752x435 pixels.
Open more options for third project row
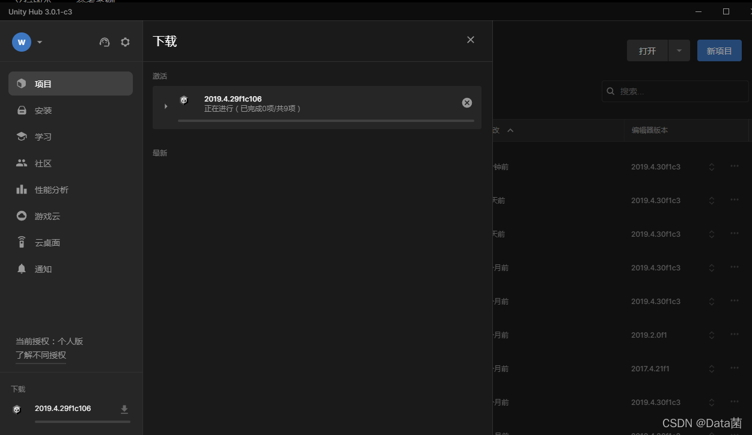tap(735, 233)
